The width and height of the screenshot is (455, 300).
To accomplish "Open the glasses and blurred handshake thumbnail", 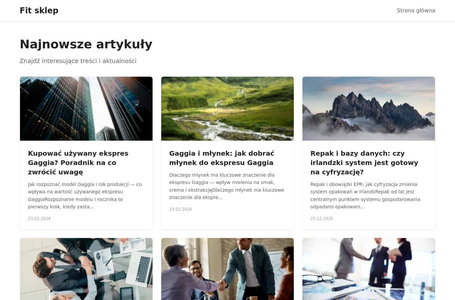I will point(369,269).
